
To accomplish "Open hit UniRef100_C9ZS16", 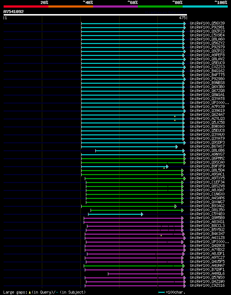I will coord(207,285).
